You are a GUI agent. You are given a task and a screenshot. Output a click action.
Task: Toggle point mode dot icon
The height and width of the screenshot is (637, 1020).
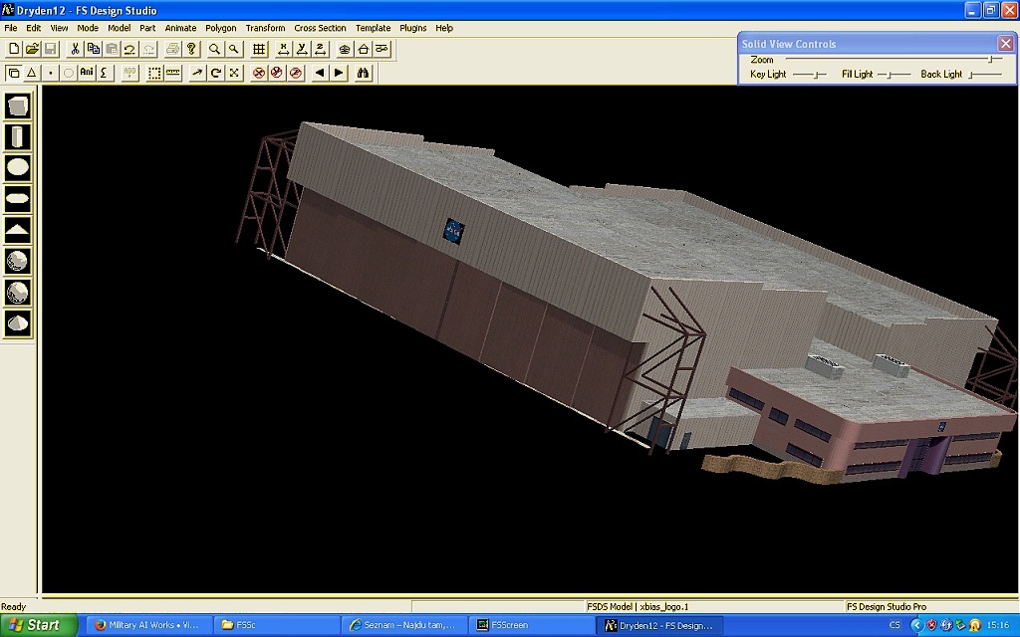click(50, 73)
